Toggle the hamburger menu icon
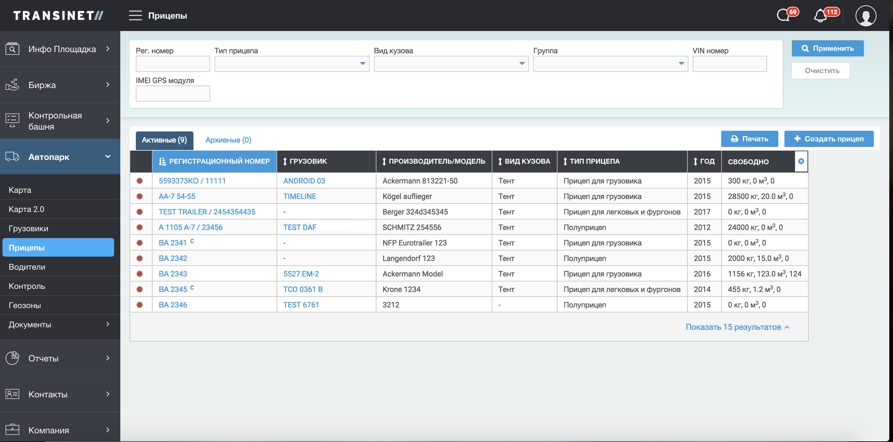893x442 pixels. pyautogui.click(x=135, y=15)
